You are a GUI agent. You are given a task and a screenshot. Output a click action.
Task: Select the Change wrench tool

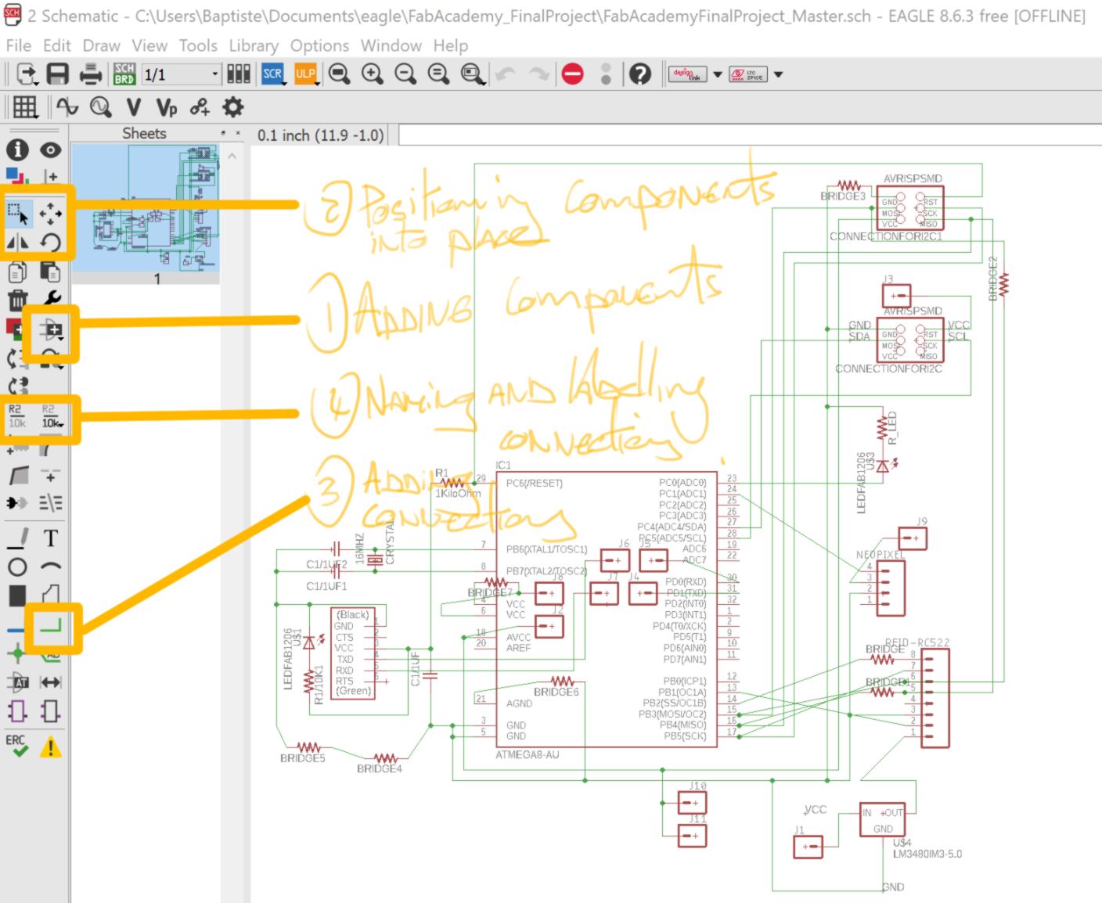click(50, 300)
